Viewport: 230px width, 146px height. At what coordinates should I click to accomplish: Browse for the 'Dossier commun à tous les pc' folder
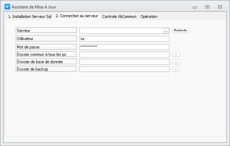[176, 54]
